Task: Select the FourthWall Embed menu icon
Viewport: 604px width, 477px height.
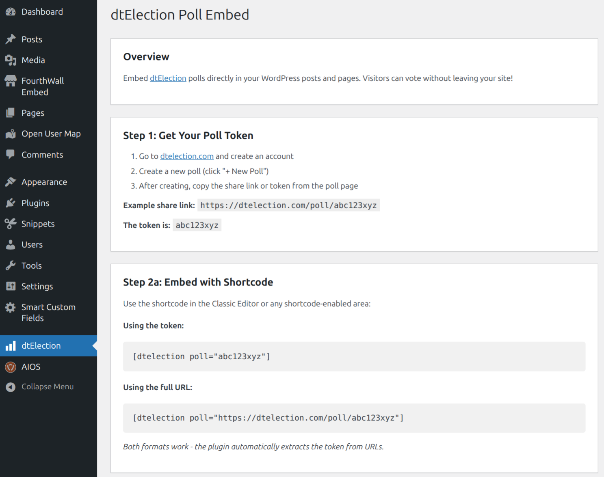Action: pos(11,80)
